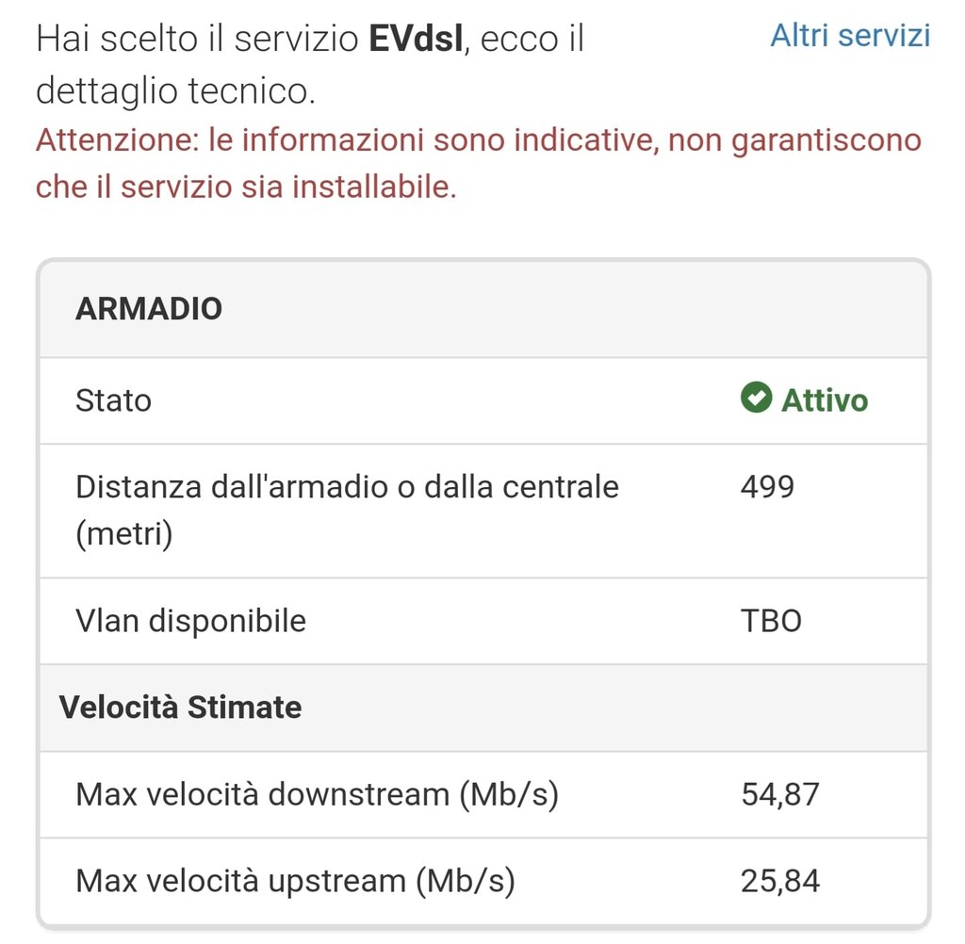Click the Max velocità downstream label
This screenshot has height=944, width=965.
coord(317,794)
